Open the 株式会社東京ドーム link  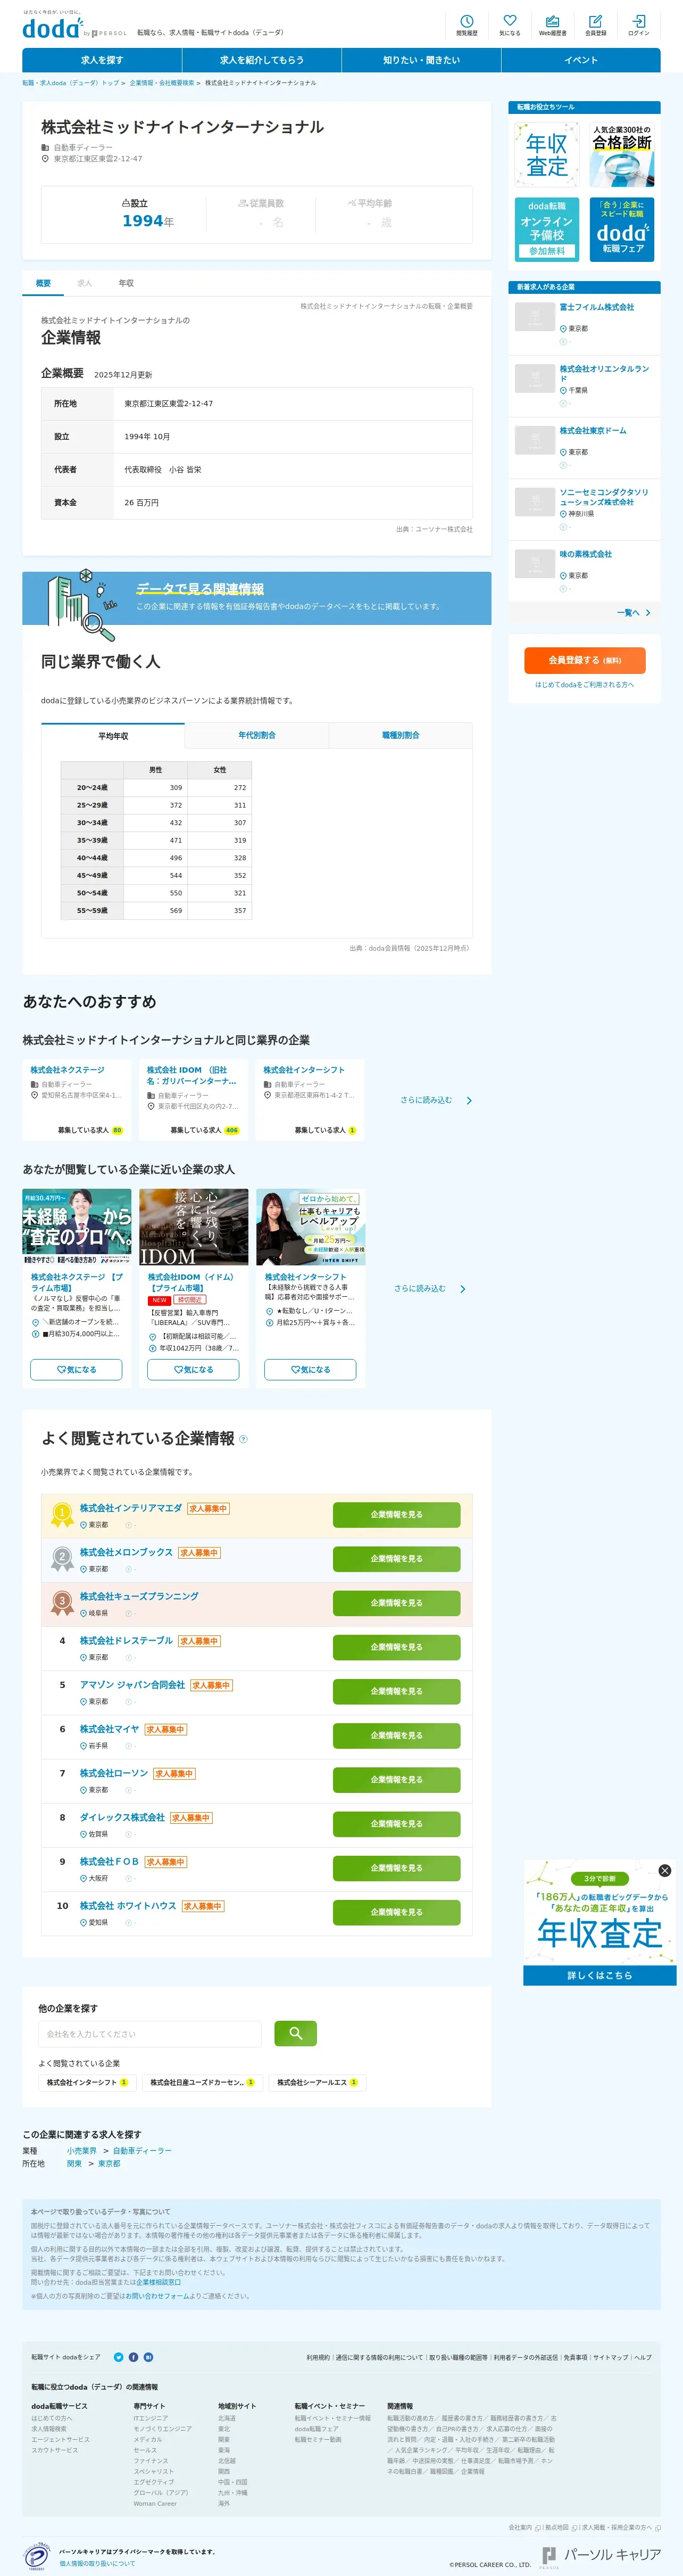593,431
